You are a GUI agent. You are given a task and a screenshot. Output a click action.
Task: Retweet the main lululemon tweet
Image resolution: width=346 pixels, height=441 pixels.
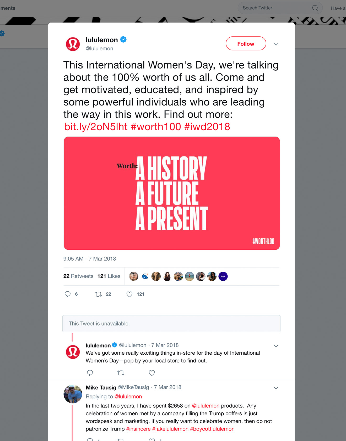[99, 294]
